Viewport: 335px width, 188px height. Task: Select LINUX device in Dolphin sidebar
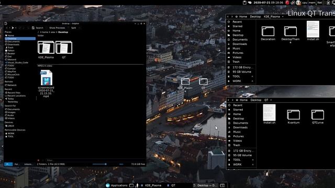tap(9, 126)
